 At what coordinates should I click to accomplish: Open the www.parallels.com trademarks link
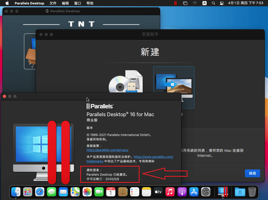coord(153,157)
